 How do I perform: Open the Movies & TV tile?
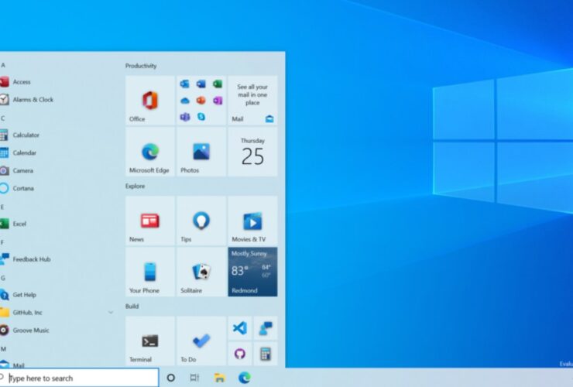click(252, 221)
